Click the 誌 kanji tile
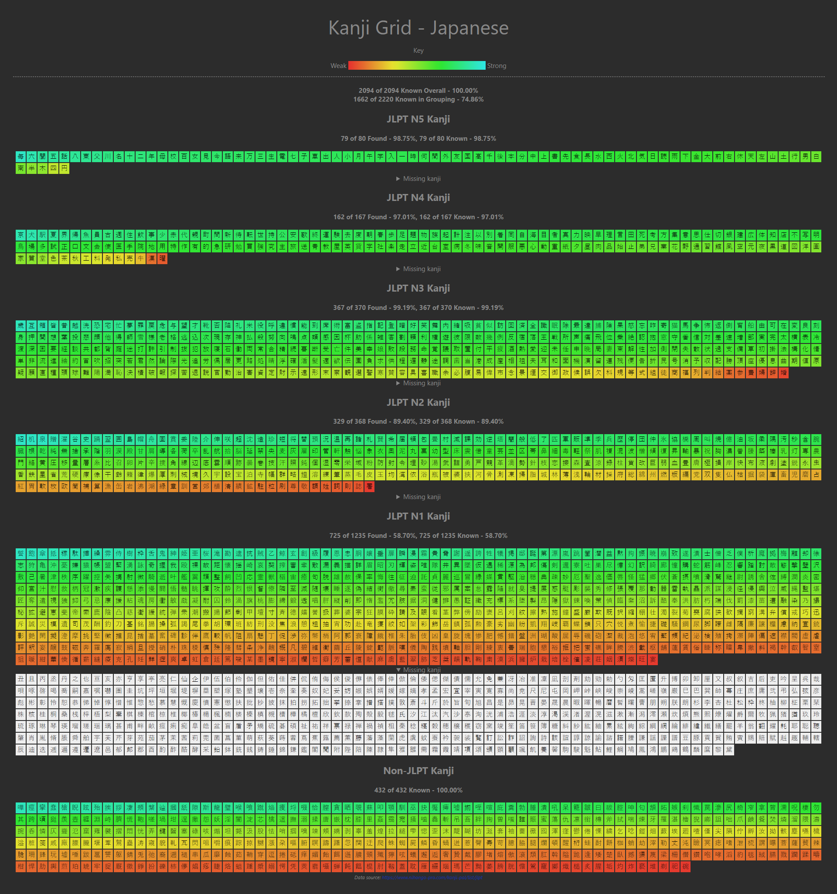The height and width of the screenshot is (894, 837). coord(358,486)
